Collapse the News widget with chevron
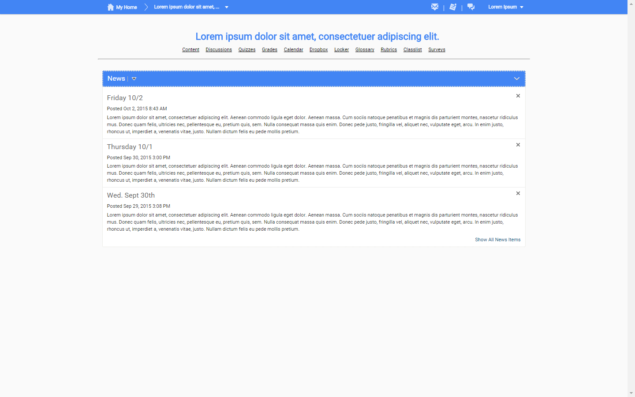This screenshot has width=635, height=397. pos(517,79)
